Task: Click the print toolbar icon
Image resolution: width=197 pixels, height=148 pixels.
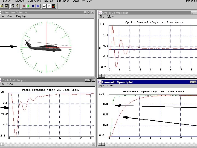Action: click(12, 6)
